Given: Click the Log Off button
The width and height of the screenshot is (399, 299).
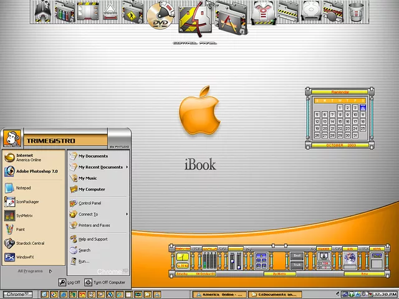Looking at the screenshot, I should (69, 282).
